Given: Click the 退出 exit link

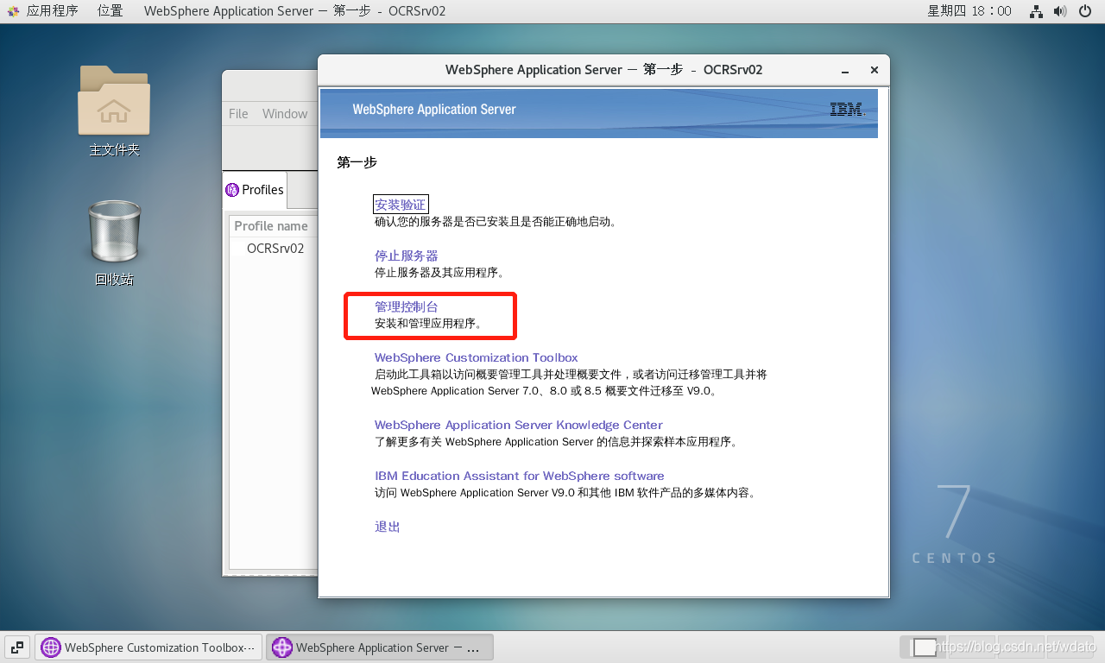Looking at the screenshot, I should click(x=388, y=527).
